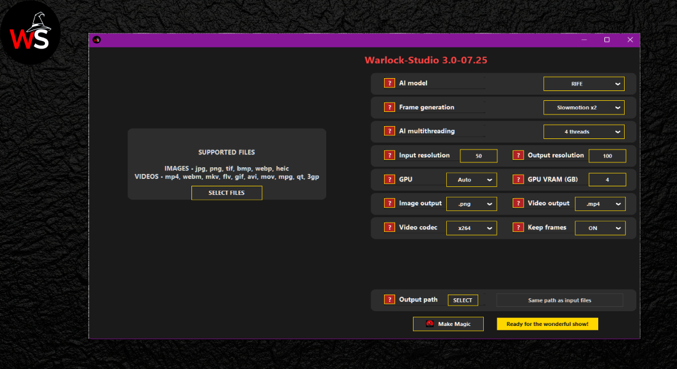Click Output resolution help icon
The width and height of the screenshot is (677, 369).
pos(518,156)
